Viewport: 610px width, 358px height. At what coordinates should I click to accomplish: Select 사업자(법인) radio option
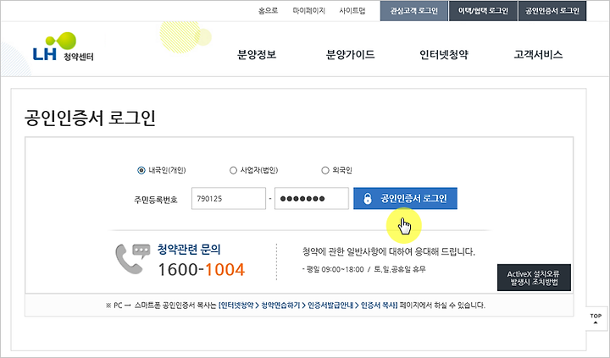233,170
